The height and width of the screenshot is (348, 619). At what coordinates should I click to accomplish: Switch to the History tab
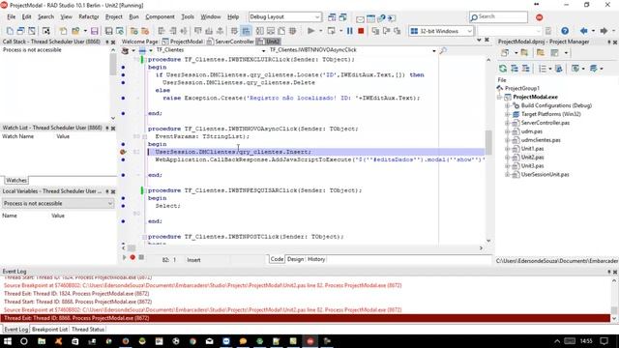316,259
